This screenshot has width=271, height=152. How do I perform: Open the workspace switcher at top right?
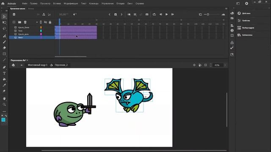238,3
